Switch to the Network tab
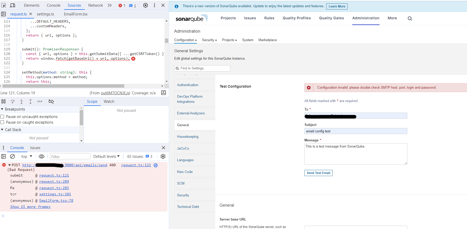Image resolution: width=467 pixels, height=229 pixels. click(x=95, y=5)
